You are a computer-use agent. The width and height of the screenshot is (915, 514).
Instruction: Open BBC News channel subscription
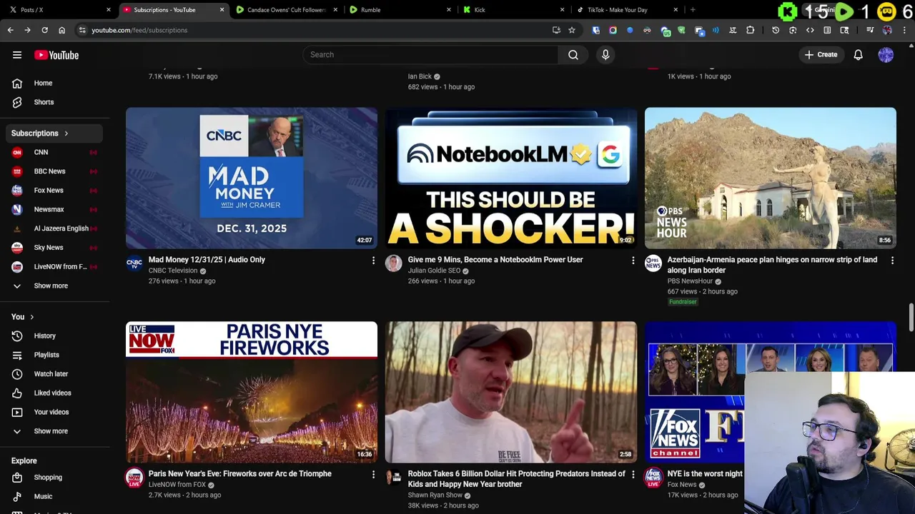pyautogui.click(x=56, y=171)
